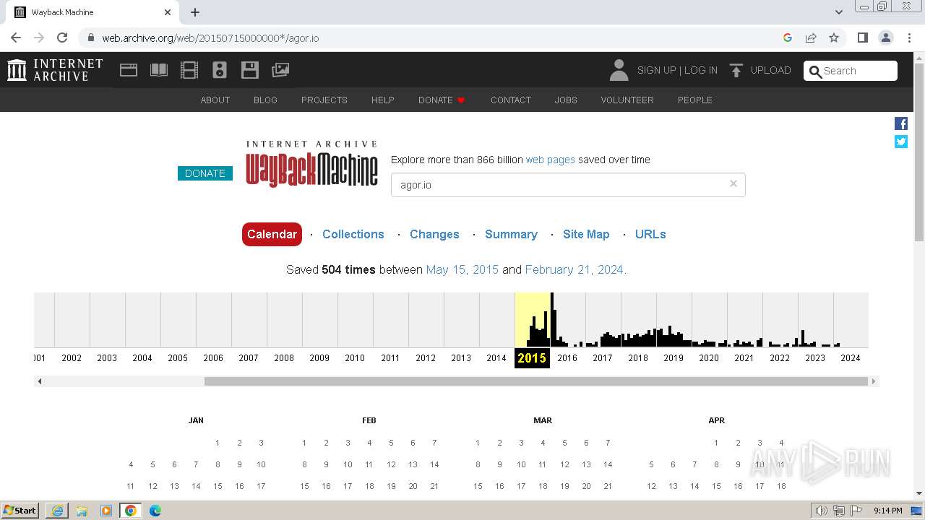Switch to the Changes tab
Image resolution: width=925 pixels, height=520 pixels.
[x=434, y=234]
